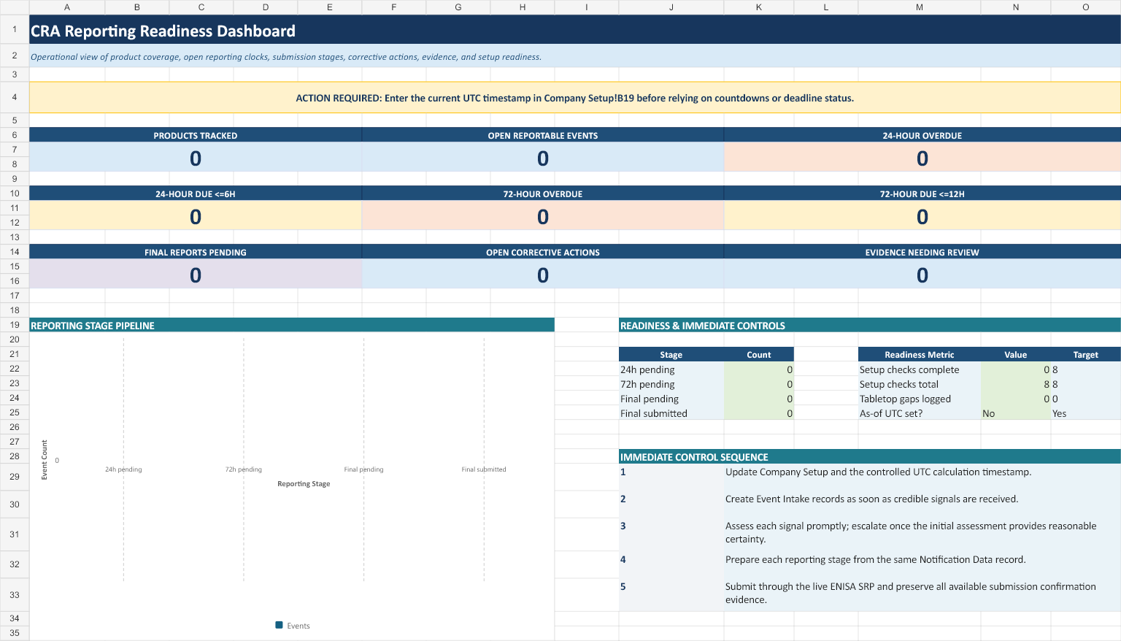1121x641 pixels.
Task: Click step 3 Assess each signal text
Action: click(x=911, y=532)
